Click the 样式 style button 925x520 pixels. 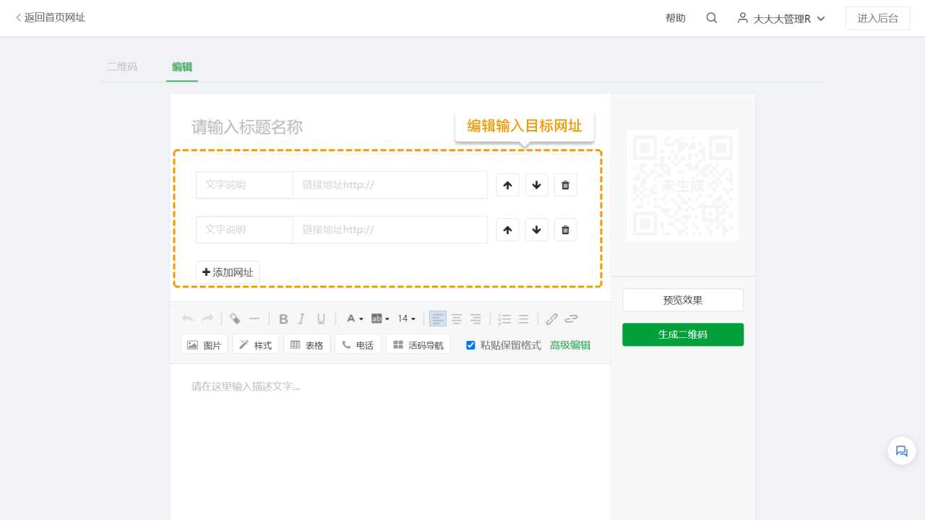tap(256, 344)
